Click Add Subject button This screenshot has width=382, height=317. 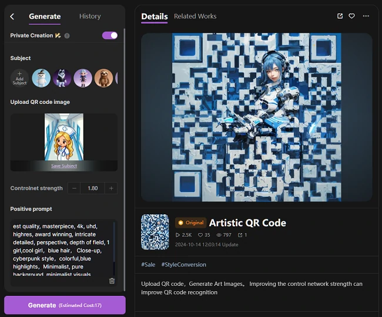[x=19, y=78]
